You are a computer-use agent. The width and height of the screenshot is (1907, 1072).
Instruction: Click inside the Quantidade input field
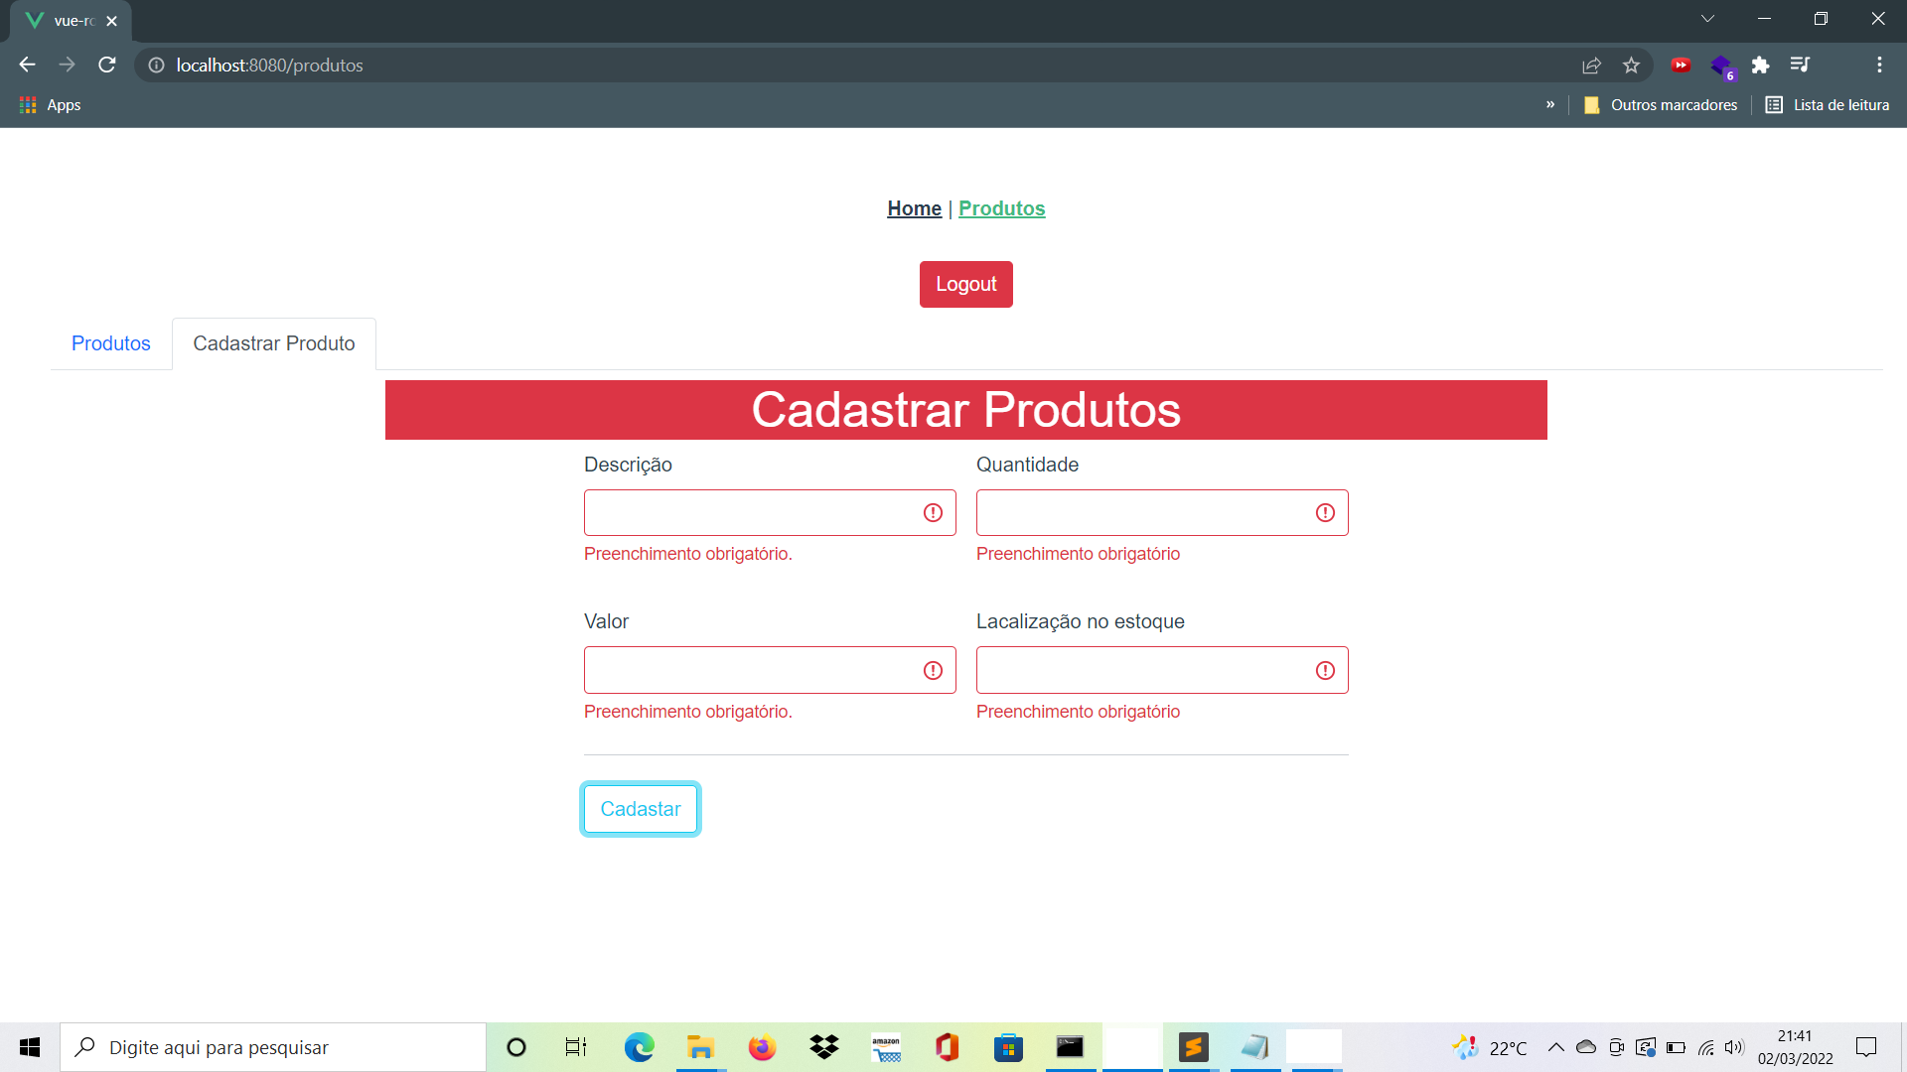coord(1142,512)
